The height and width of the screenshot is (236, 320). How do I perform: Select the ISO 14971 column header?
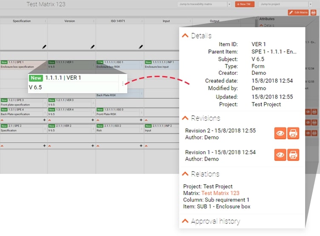click(118, 21)
